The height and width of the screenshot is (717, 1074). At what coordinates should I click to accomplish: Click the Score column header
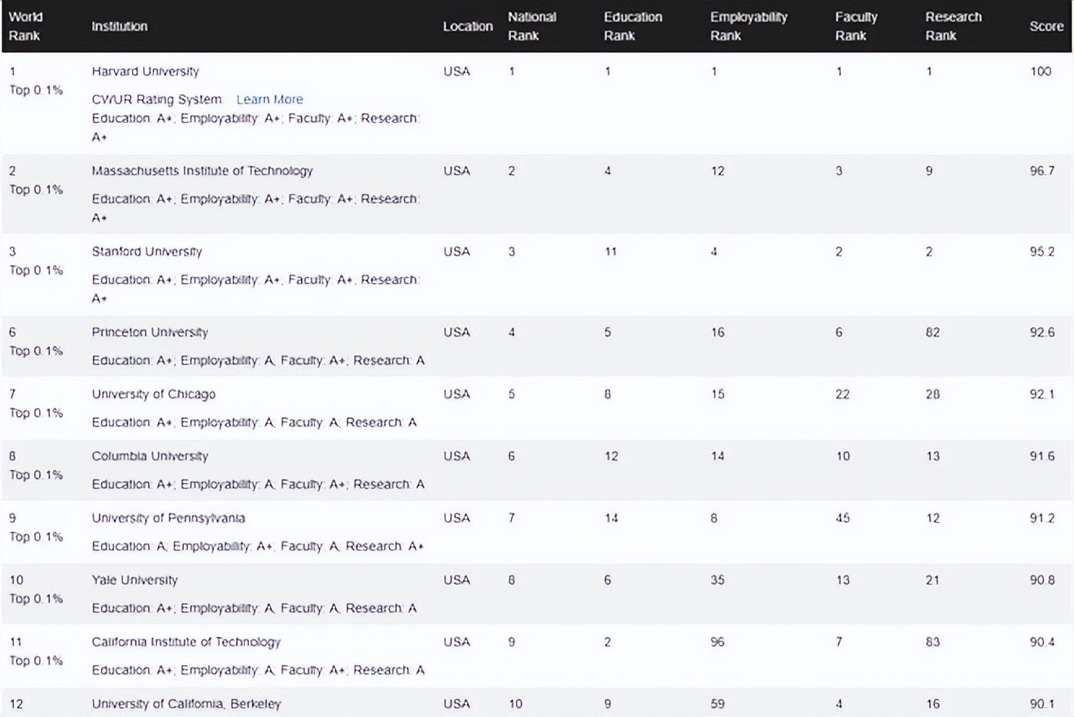[1046, 27]
